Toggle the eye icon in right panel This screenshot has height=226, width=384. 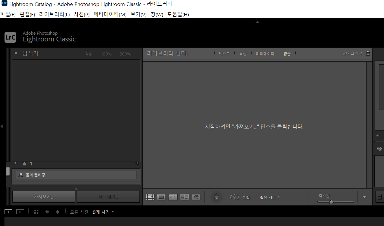tap(379, 149)
